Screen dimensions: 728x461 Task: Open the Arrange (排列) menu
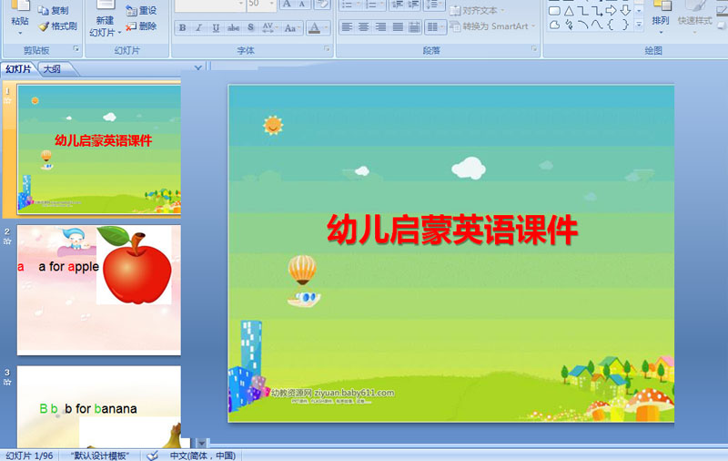pyautogui.click(x=661, y=18)
